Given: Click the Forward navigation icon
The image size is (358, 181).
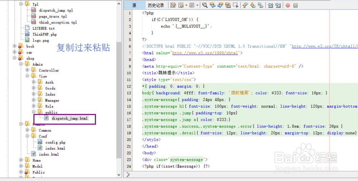Looking at the screenshot, I should [192, 5].
